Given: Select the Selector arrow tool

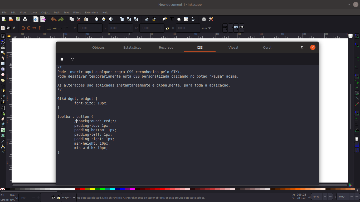Looking at the screenshot, I should (x=3, y=36).
